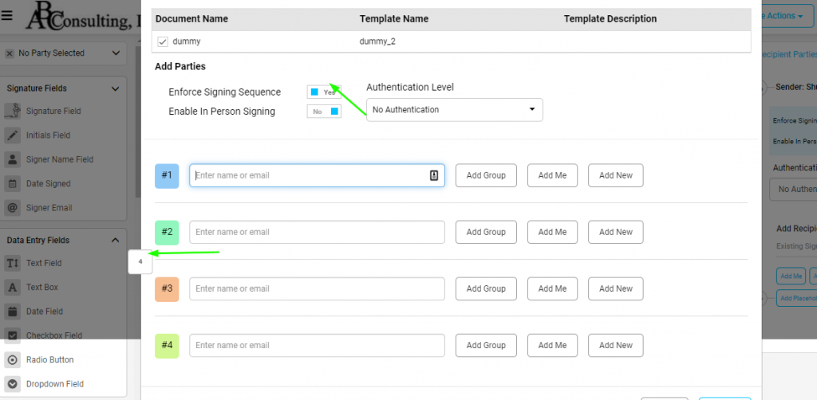This screenshot has width=817, height=400.
Task: Click Add New for party #2
Action: 616,232
